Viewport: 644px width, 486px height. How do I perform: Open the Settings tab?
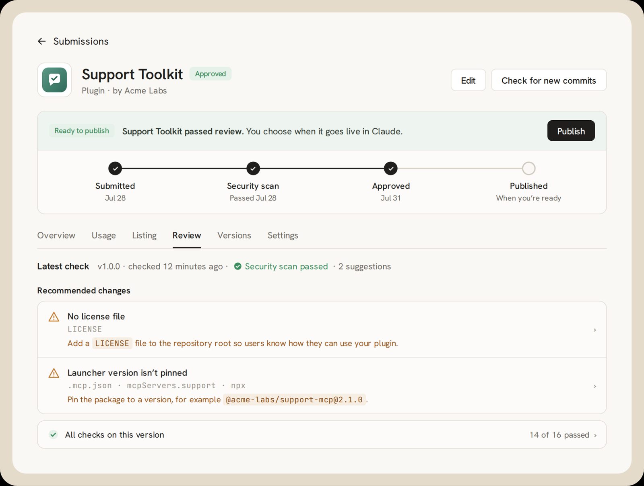tap(283, 235)
